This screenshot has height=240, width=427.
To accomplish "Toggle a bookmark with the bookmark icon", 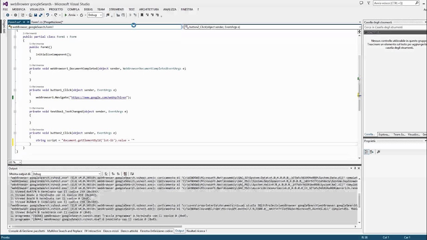I will (x=142, y=15).
